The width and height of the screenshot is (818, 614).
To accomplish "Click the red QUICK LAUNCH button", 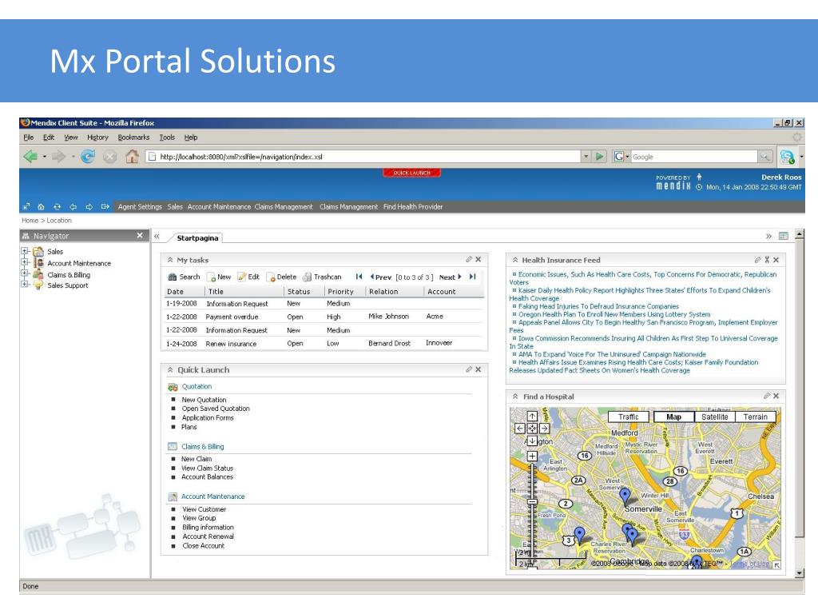I will pos(411,173).
